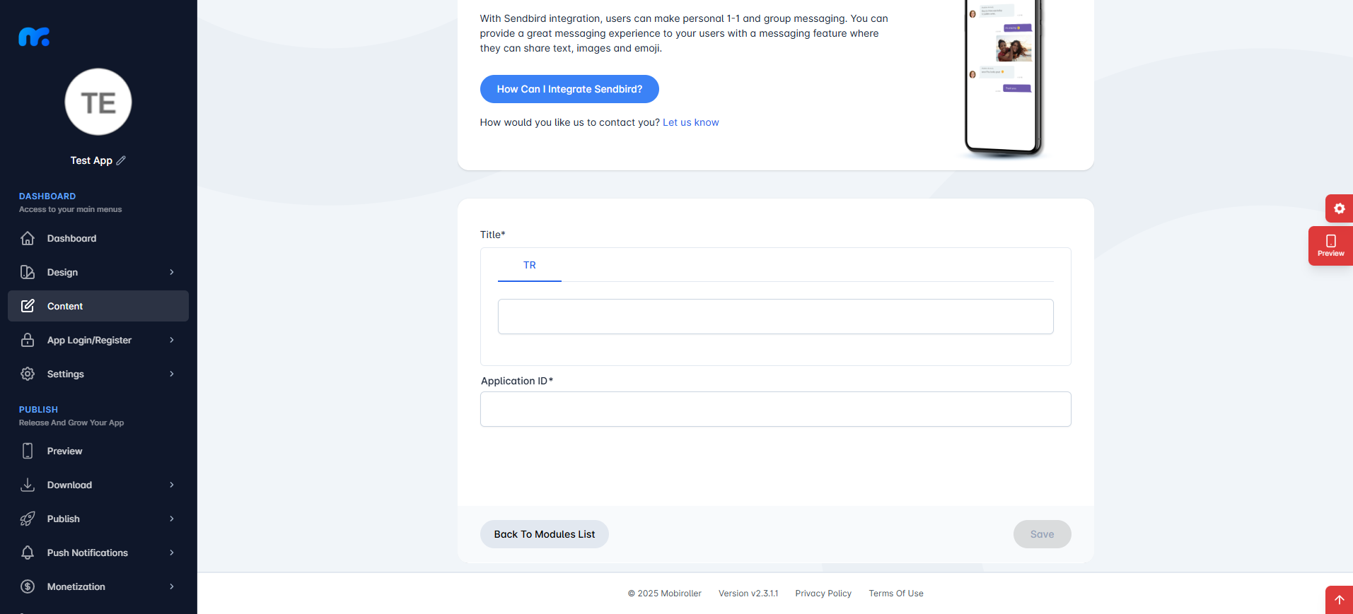Click the TE app avatar
Image resolution: width=1353 pixels, height=614 pixels.
tap(98, 102)
